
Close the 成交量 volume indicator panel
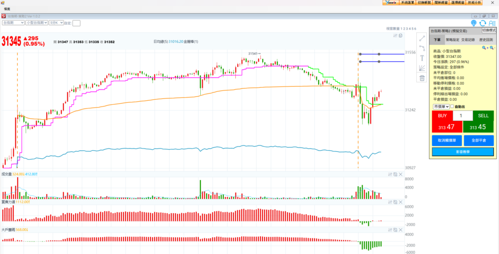coord(401,174)
